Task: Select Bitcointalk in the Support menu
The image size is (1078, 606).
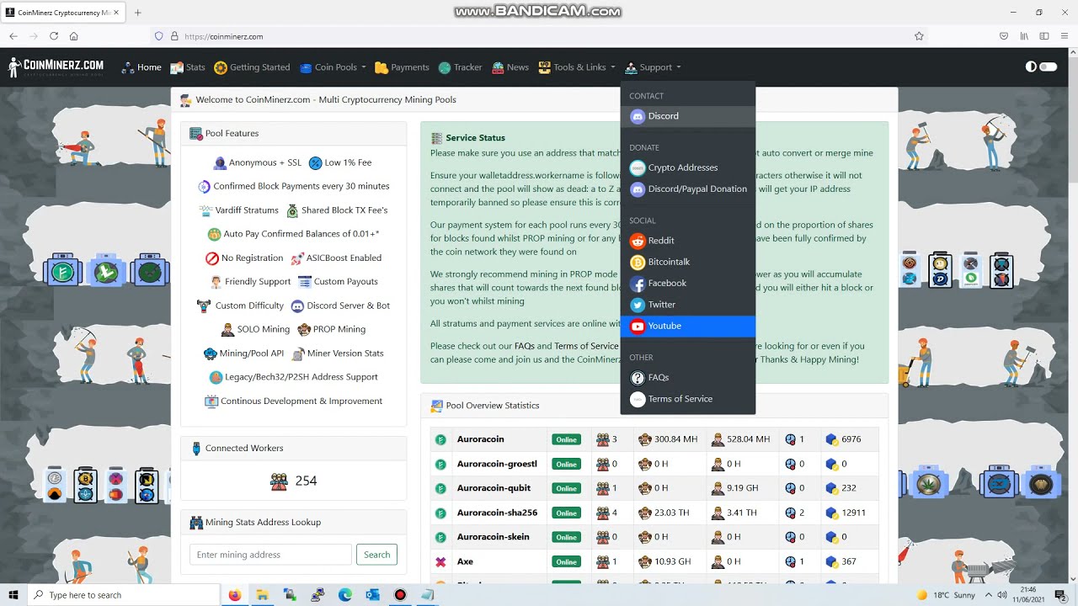Action: pyautogui.click(x=688, y=262)
